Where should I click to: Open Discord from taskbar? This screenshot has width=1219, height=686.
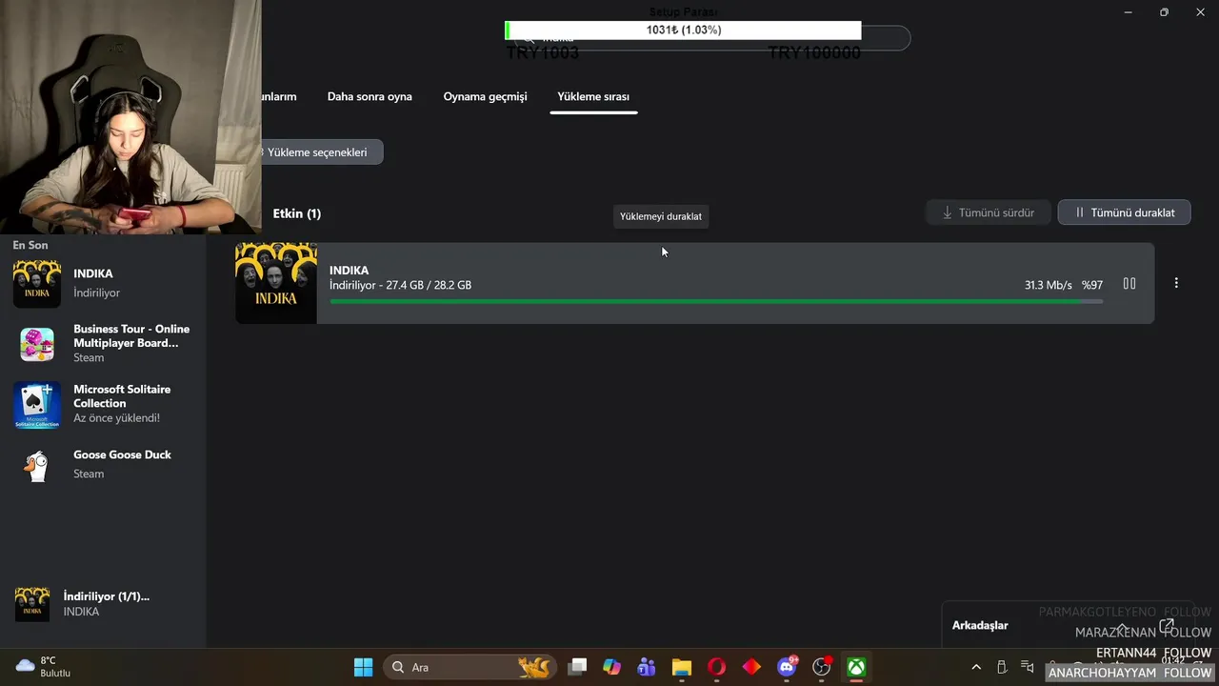pos(787,667)
